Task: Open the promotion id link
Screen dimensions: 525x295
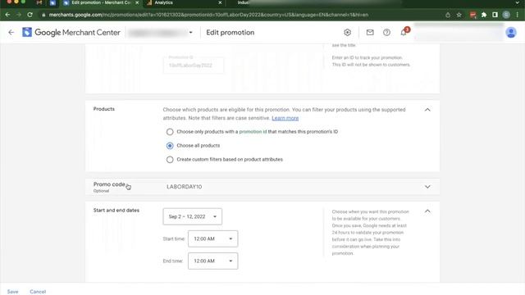Action: [x=253, y=132]
